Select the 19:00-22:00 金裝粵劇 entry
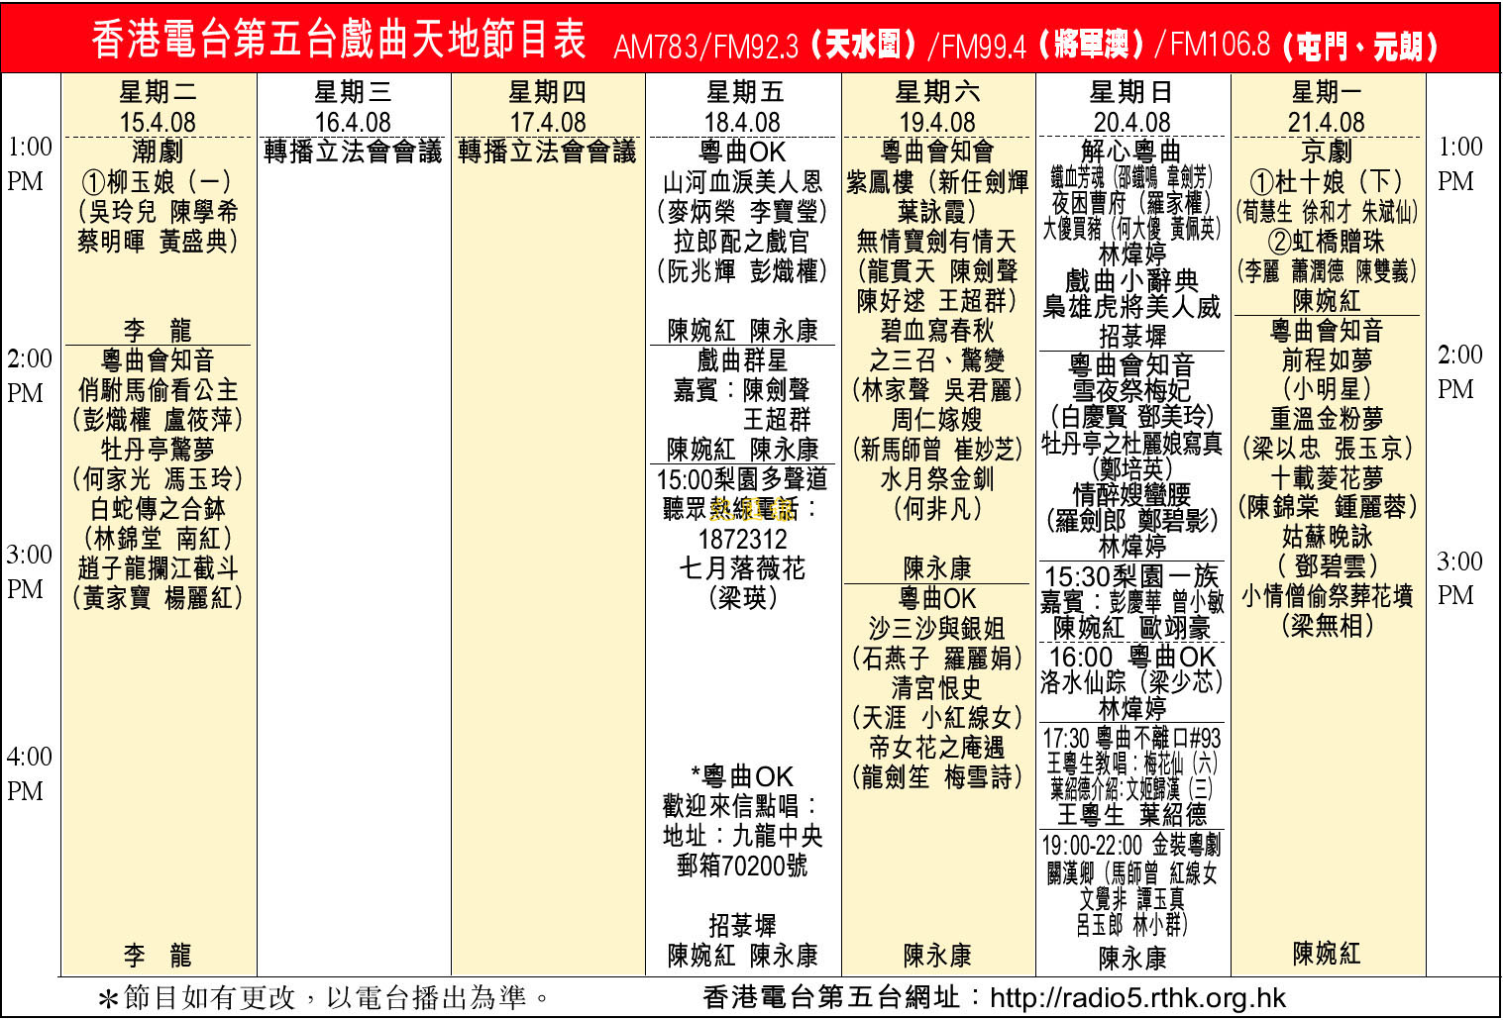Screen dimensions: 1503x1020 [x=1130, y=845]
